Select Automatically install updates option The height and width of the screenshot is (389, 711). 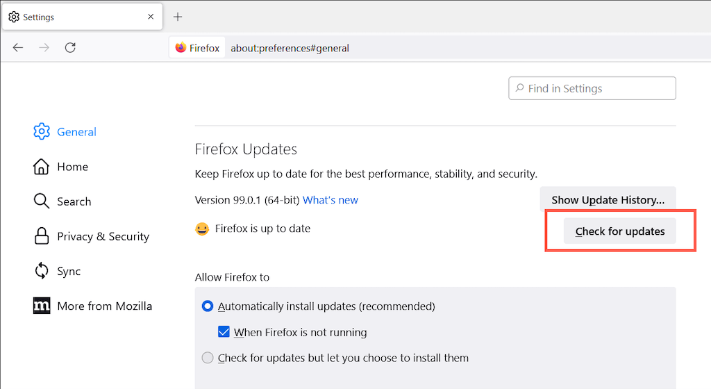208,306
